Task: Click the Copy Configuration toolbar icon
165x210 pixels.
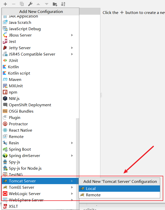Action: [x=22, y=4]
